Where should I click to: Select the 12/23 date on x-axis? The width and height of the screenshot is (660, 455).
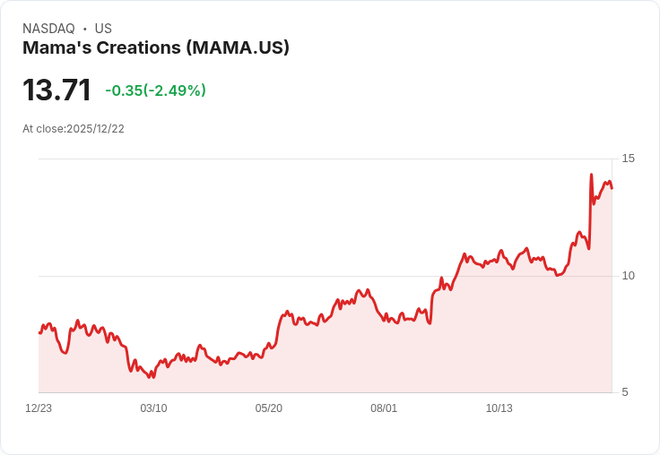[x=39, y=408]
